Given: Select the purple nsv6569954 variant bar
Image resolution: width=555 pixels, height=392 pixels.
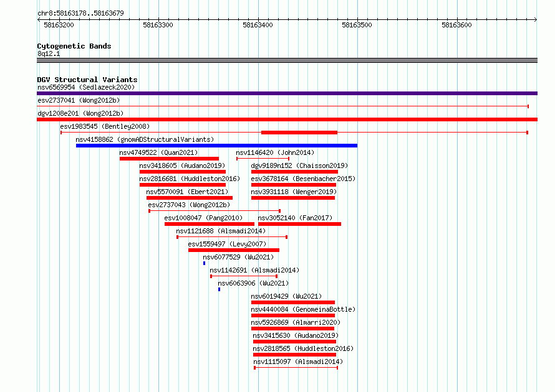Looking at the screenshot, I should [x=287, y=93].
